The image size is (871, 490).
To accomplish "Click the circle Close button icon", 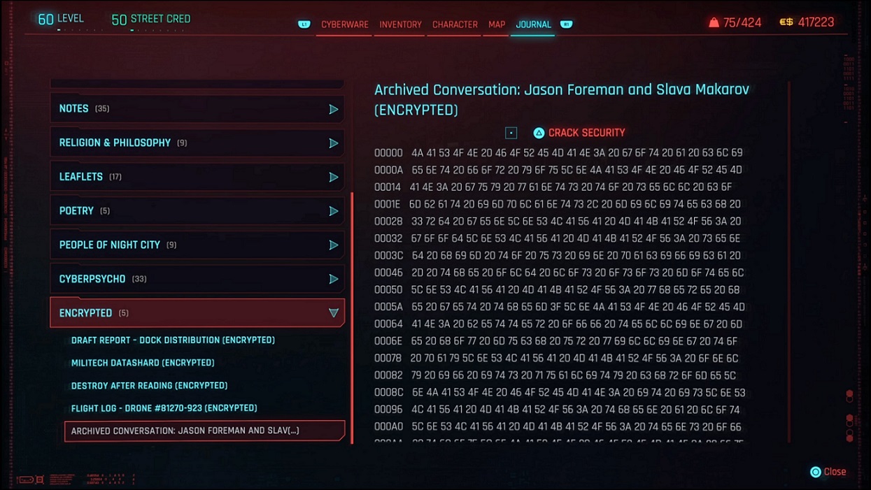I will tap(815, 472).
